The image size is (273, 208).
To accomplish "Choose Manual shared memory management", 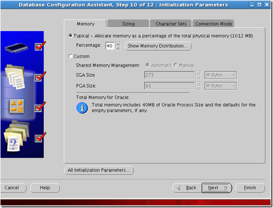I will [176, 65].
